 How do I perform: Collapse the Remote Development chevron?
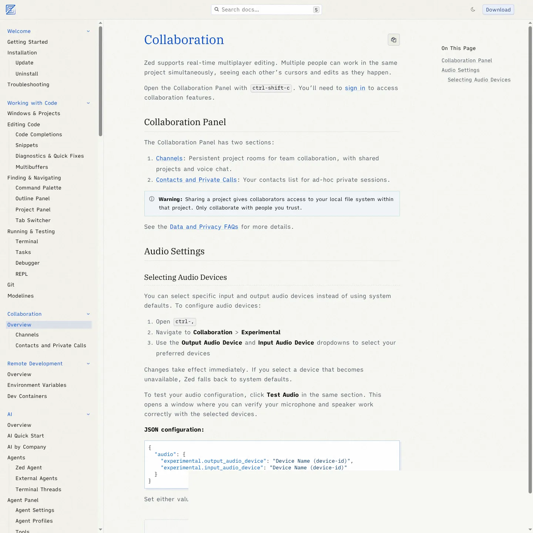[88, 363]
